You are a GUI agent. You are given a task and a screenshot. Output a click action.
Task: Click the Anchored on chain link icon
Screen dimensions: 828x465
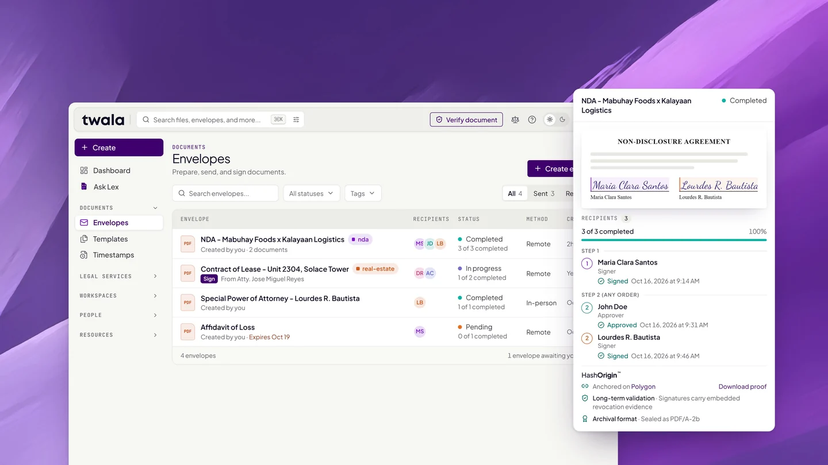tap(585, 386)
